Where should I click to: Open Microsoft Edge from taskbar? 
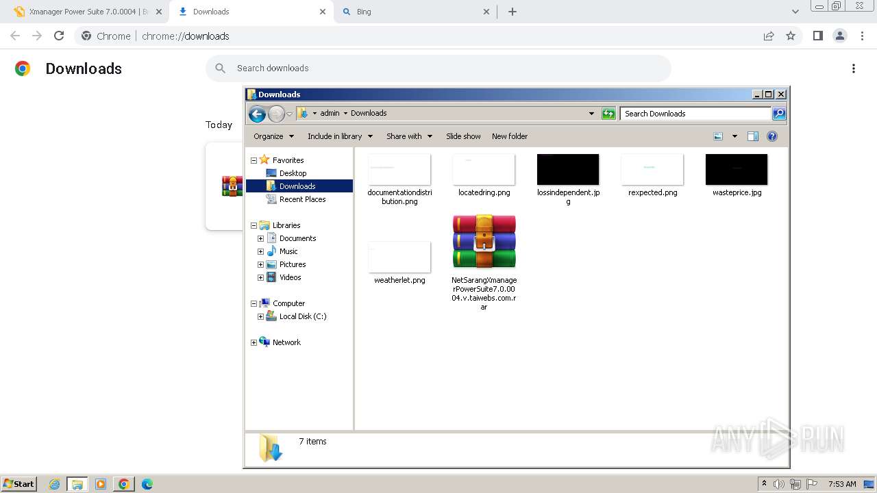pos(147,484)
